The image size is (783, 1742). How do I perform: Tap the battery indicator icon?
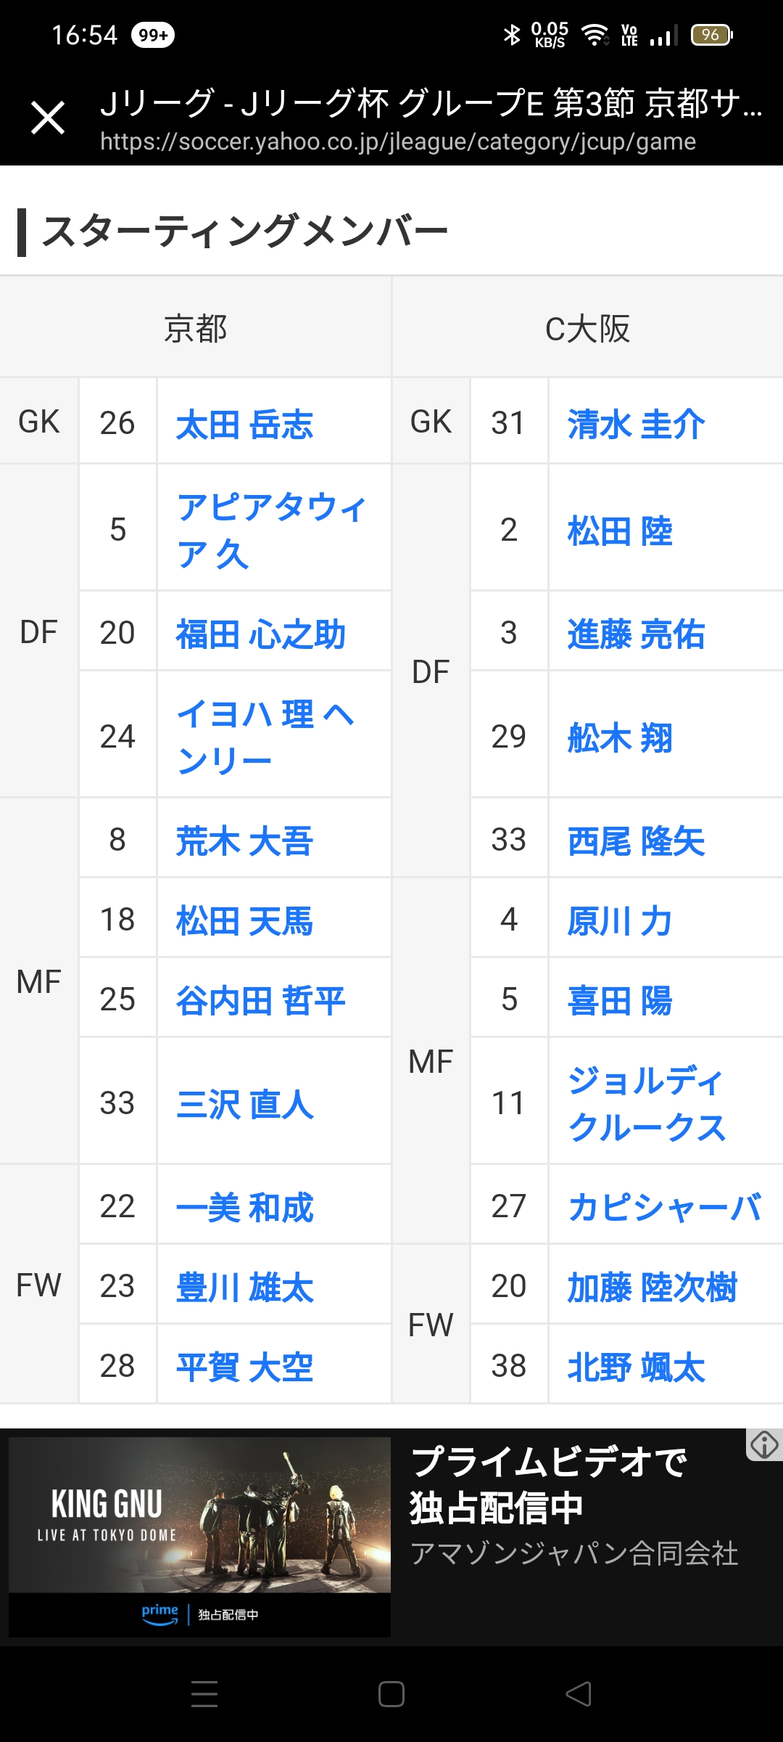712,35
